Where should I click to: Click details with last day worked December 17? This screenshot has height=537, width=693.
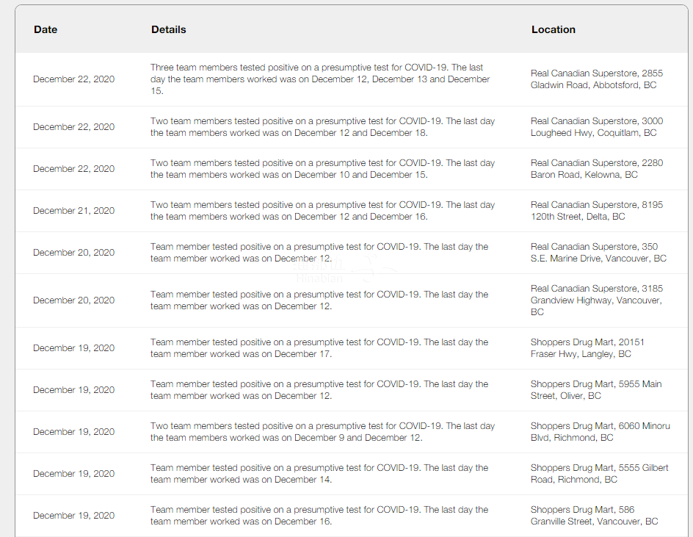319,348
